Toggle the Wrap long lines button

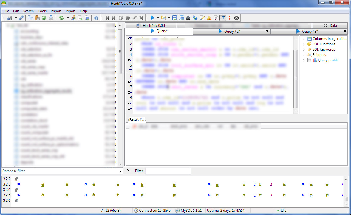tap(223, 18)
